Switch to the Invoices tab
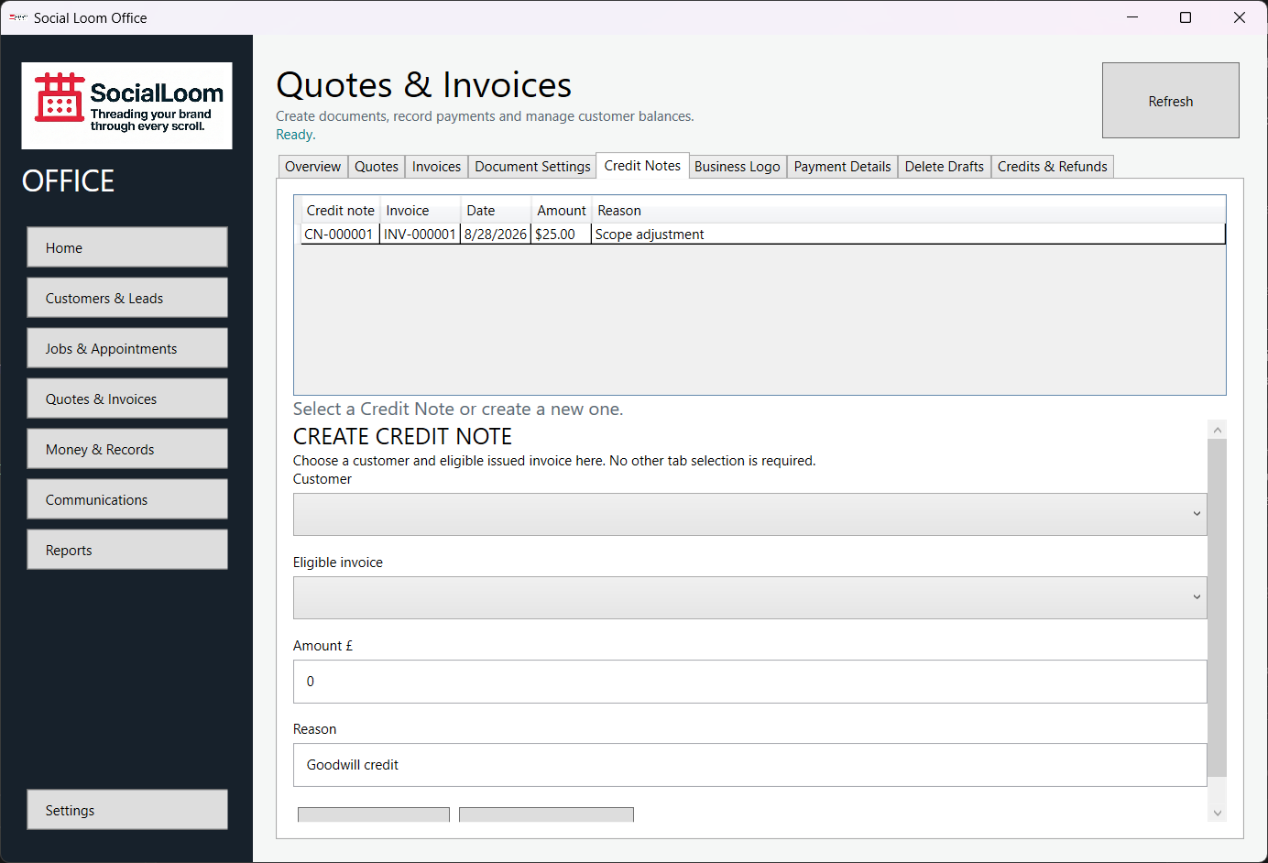This screenshot has width=1268, height=863. point(436,167)
